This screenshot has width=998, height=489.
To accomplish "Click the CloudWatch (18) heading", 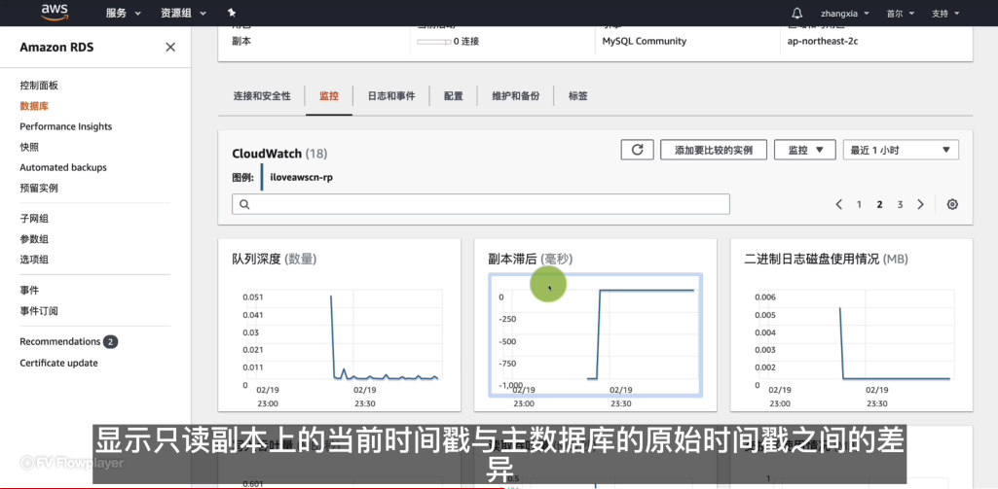I will tap(279, 154).
